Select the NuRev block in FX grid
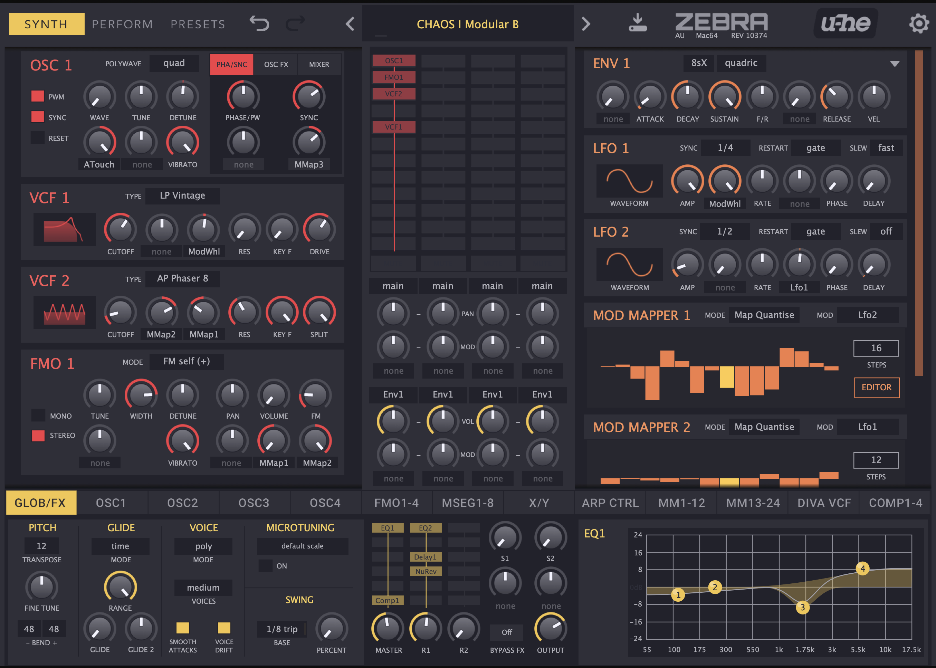Screen dimensions: 936x668 pyautogui.click(x=426, y=571)
